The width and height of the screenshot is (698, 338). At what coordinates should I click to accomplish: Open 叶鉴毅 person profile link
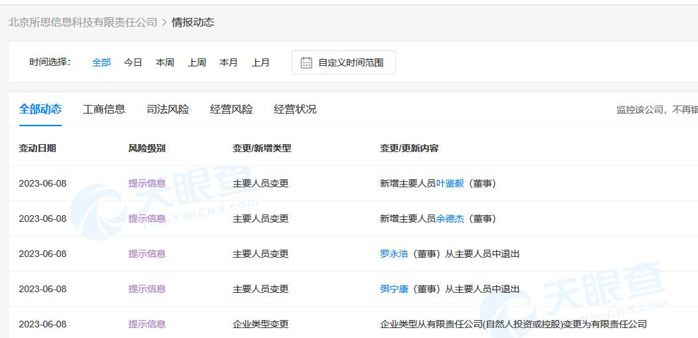coord(450,183)
